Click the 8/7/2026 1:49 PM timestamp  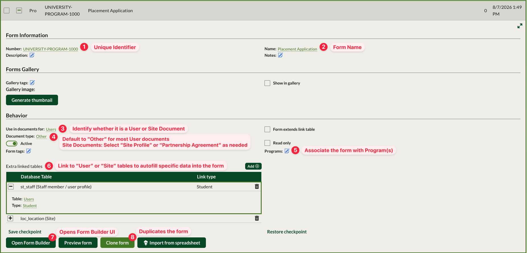click(x=507, y=10)
